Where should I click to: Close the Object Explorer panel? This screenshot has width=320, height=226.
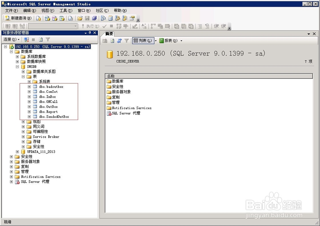[x=95, y=33]
